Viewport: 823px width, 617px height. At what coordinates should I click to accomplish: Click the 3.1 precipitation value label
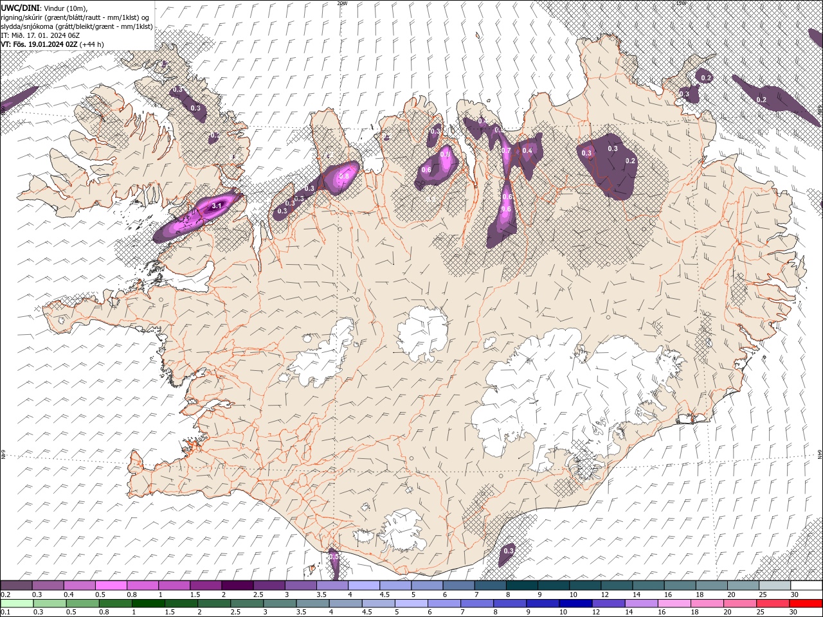click(217, 206)
